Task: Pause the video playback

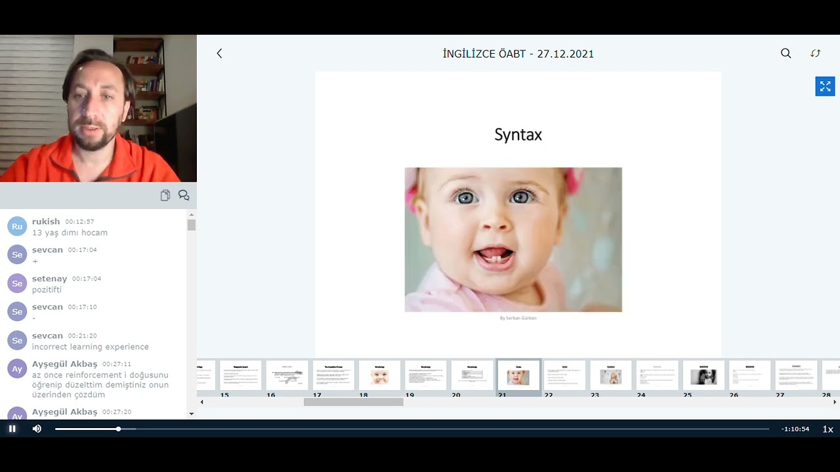Action: [12, 429]
